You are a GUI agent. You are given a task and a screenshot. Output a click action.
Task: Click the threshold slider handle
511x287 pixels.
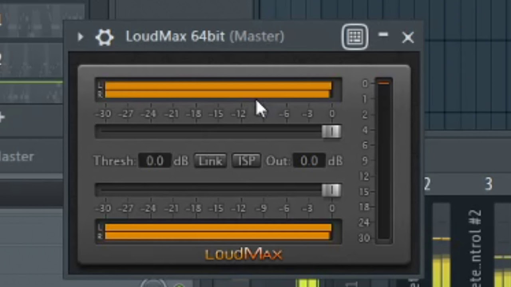(331, 132)
